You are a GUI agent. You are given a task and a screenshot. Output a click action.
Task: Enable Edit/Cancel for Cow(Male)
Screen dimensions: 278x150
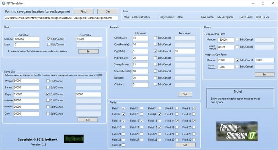tap(155, 37)
